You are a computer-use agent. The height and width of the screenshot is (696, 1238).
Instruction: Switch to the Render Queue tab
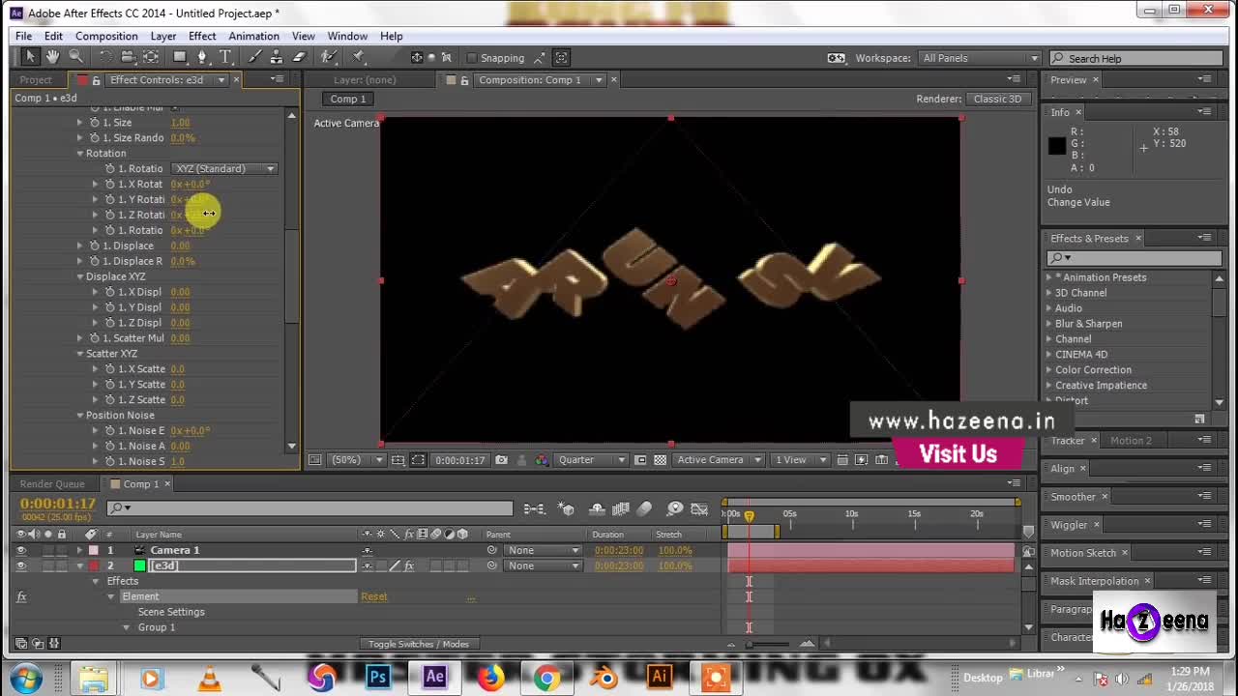click(x=52, y=484)
